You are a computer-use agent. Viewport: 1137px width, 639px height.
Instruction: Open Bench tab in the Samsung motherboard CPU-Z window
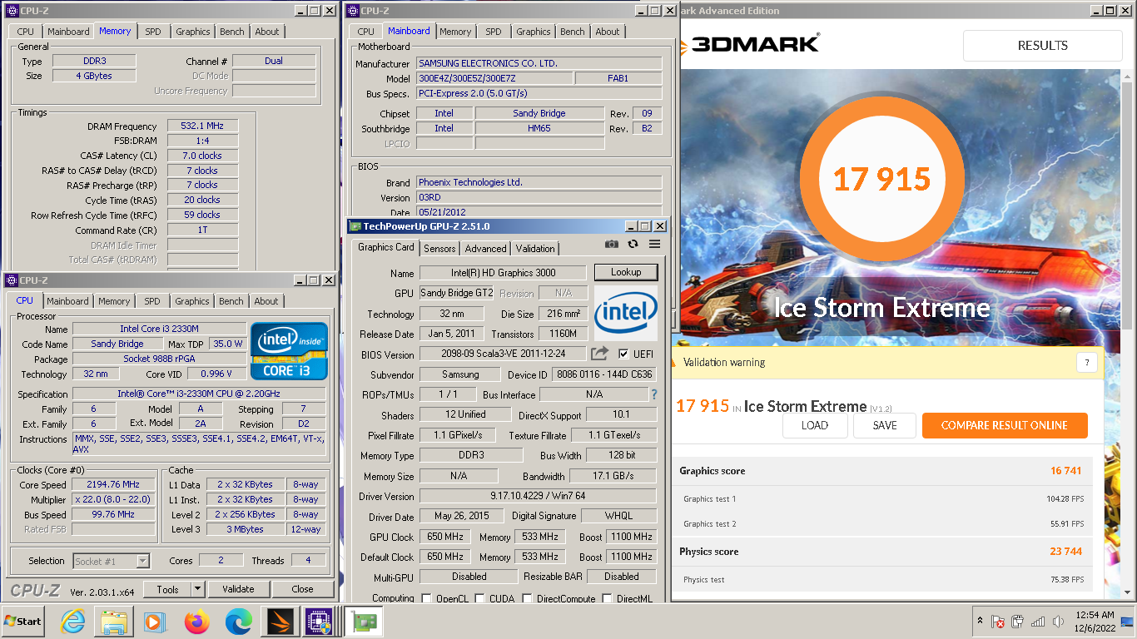pos(572,32)
